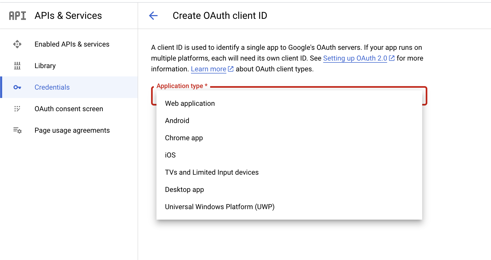Click the Page usage agreements icon
The image size is (491, 260).
click(x=17, y=130)
